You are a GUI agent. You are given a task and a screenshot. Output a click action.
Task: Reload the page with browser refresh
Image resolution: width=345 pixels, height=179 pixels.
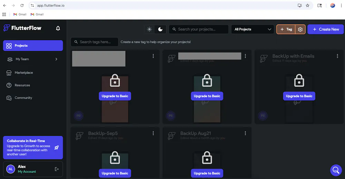(22, 6)
